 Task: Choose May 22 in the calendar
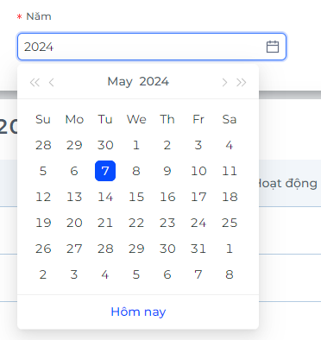coord(136,223)
